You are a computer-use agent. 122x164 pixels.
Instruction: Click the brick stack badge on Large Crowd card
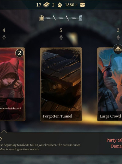(x=118, y=49)
